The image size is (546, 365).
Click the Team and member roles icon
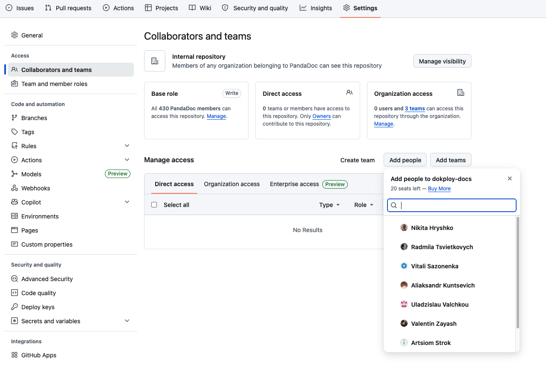pyautogui.click(x=14, y=84)
